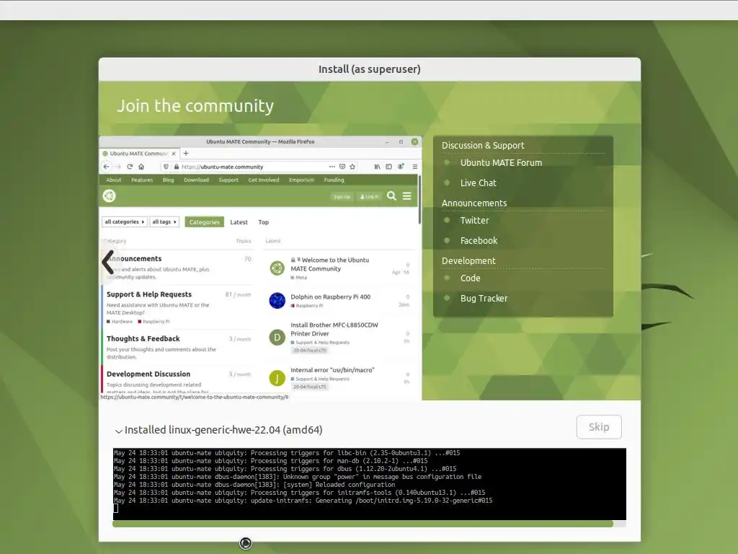Click the new tab plus icon

tap(186, 153)
